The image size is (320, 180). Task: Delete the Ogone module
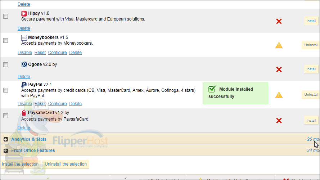click(x=24, y=77)
